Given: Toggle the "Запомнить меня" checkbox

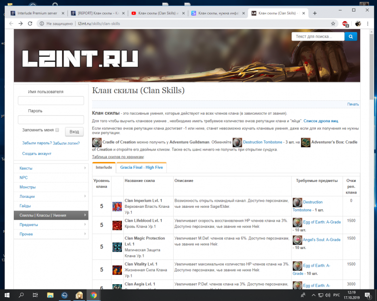Looking at the screenshot, I should click(57, 130).
